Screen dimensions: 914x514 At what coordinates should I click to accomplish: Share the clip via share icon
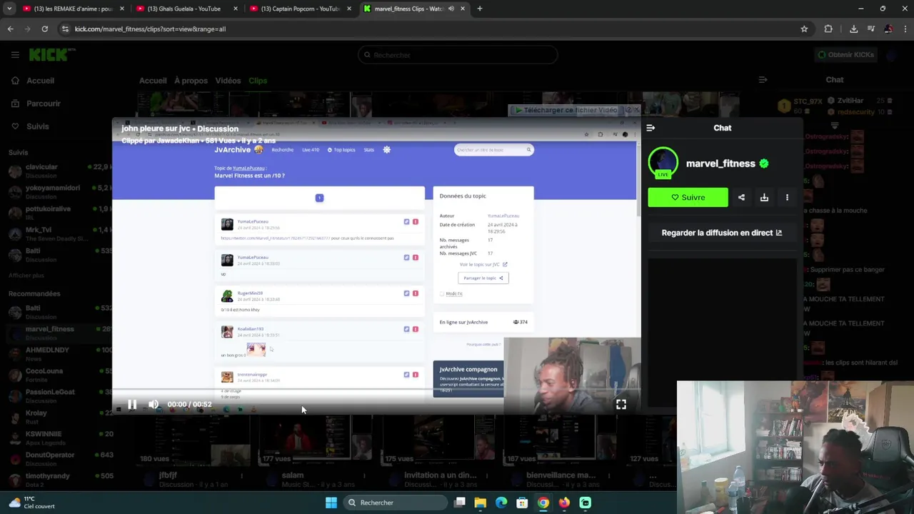[741, 197]
